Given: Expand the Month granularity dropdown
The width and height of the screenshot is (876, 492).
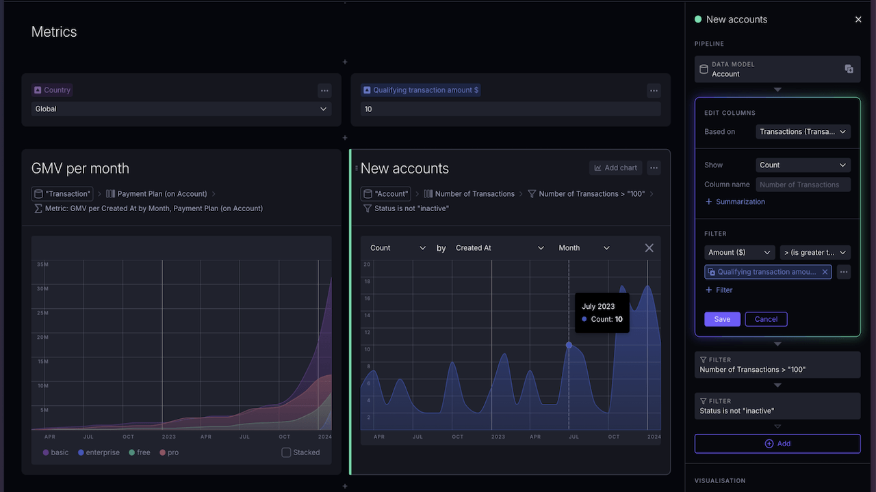Looking at the screenshot, I should [x=584, y=248].
